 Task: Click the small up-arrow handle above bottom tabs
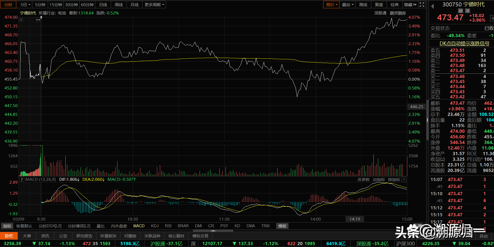(213, 230)
